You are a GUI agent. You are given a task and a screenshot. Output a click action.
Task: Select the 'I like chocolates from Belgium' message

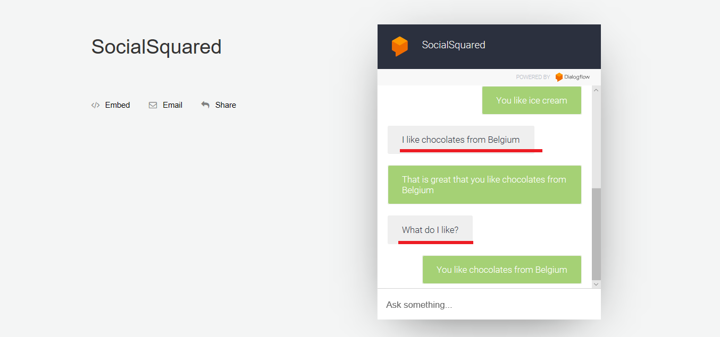point(461,140)
